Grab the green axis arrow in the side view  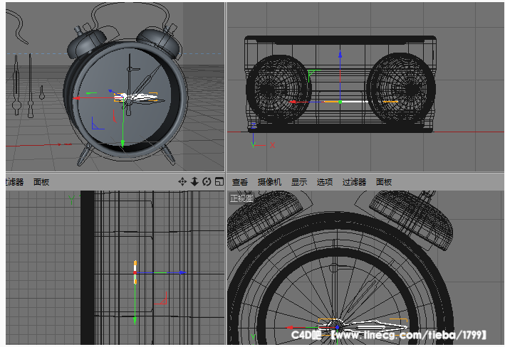135,320
